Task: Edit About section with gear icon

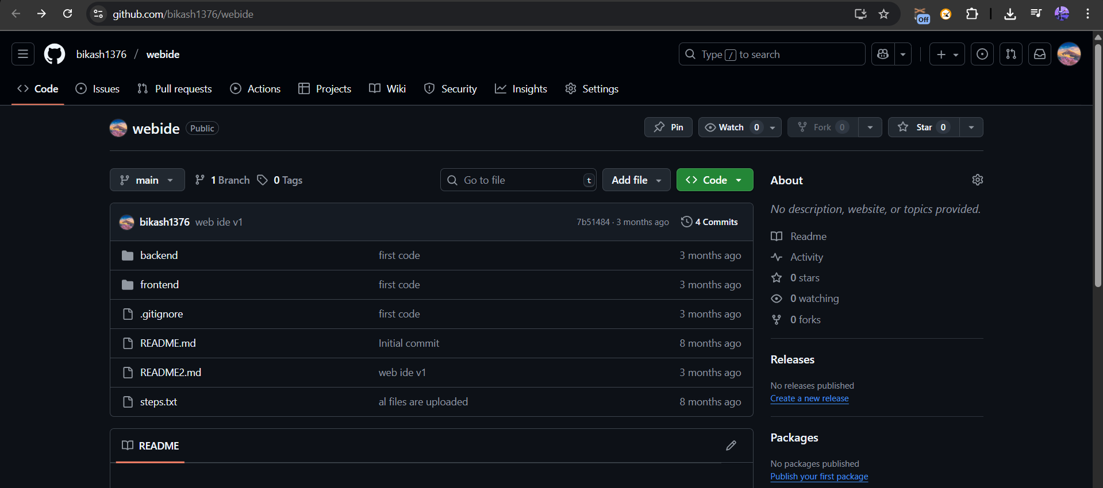Action: 977,180
